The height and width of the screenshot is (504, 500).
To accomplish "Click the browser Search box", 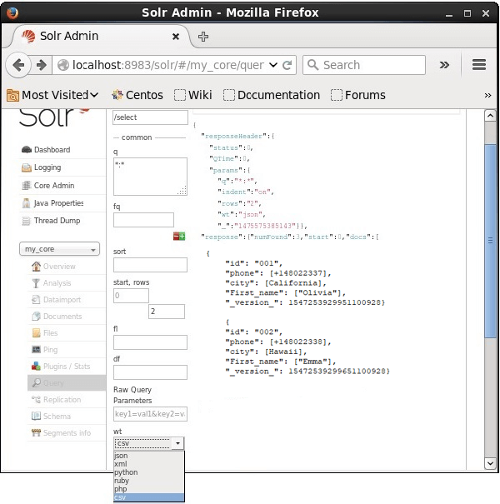I will (364, 65).
